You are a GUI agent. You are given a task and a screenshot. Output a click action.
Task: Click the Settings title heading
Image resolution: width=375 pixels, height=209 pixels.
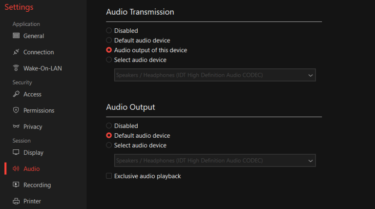pos(19,7)
